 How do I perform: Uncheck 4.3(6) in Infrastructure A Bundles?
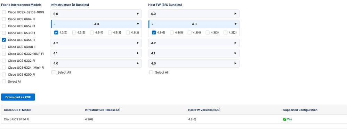pos(56,33)
